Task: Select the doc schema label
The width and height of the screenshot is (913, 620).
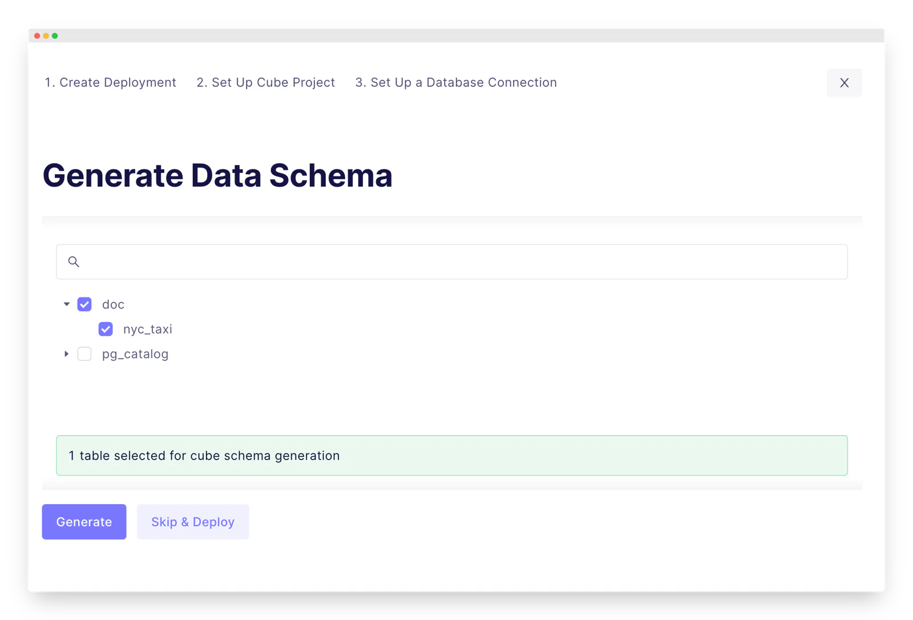Action: pyautogui.click(x=113, y=304)
